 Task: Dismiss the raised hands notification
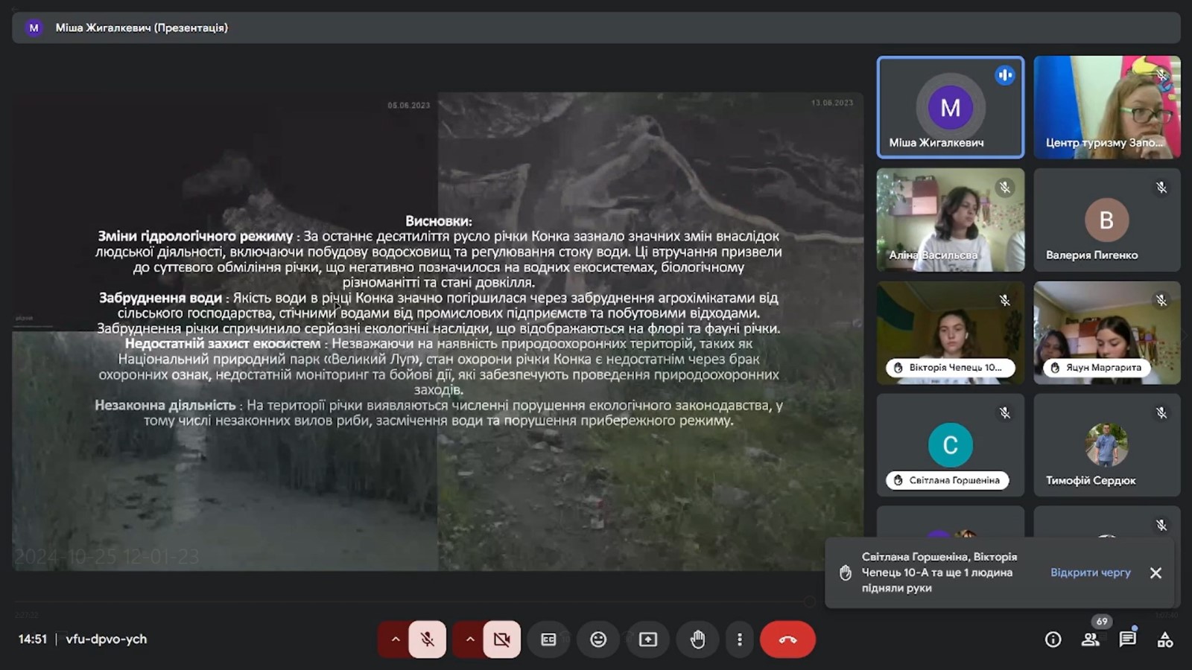1155,572
